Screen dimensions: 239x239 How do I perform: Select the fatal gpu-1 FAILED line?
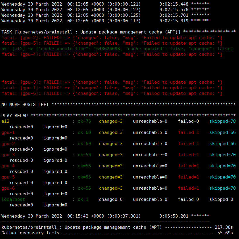pyautogui.click(x=112, y=88)
